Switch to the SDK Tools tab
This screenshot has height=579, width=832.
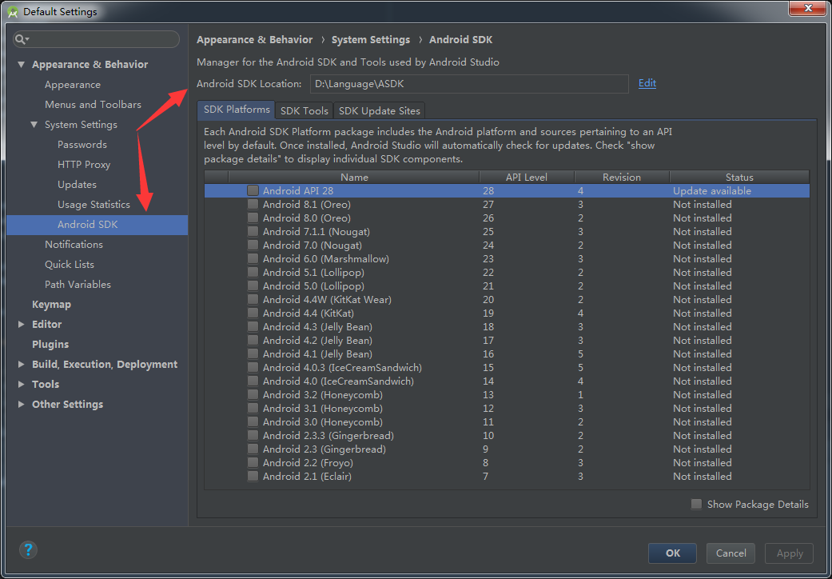pyautogui.click(x=304, y=111)
